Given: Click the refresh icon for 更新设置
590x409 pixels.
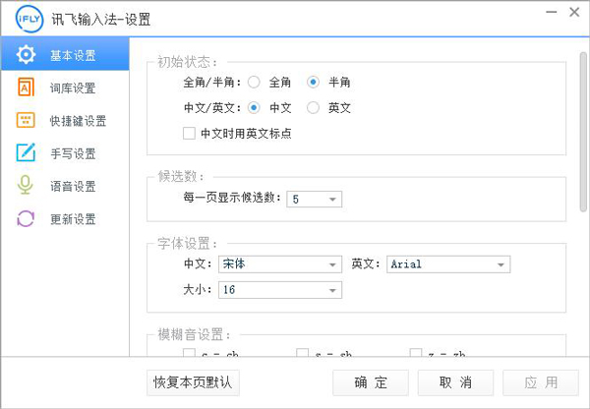Looking at the screenshot, I should (26, 218).
